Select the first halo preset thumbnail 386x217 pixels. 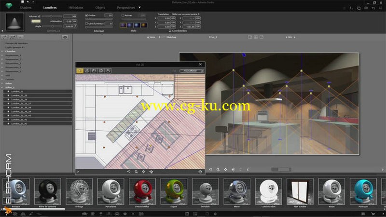(x=123, y=25)
